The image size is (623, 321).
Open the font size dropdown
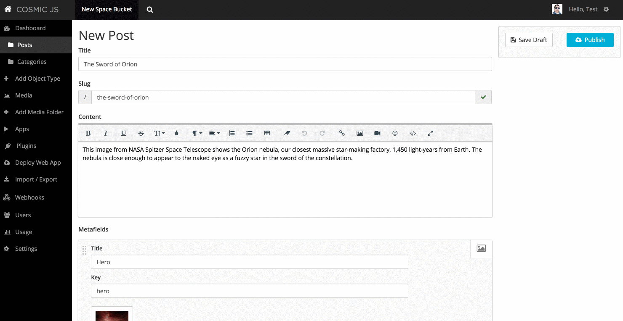click(x=159, y=133)
